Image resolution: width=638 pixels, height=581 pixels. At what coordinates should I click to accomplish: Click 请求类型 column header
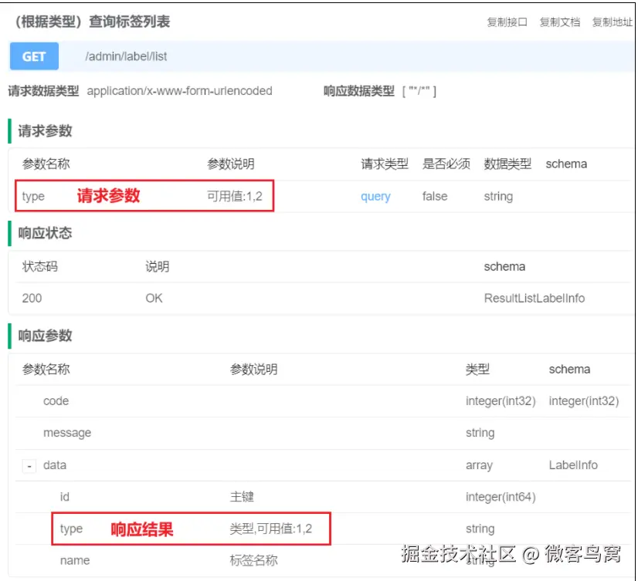pyautogui.click(x=385, y=164)
